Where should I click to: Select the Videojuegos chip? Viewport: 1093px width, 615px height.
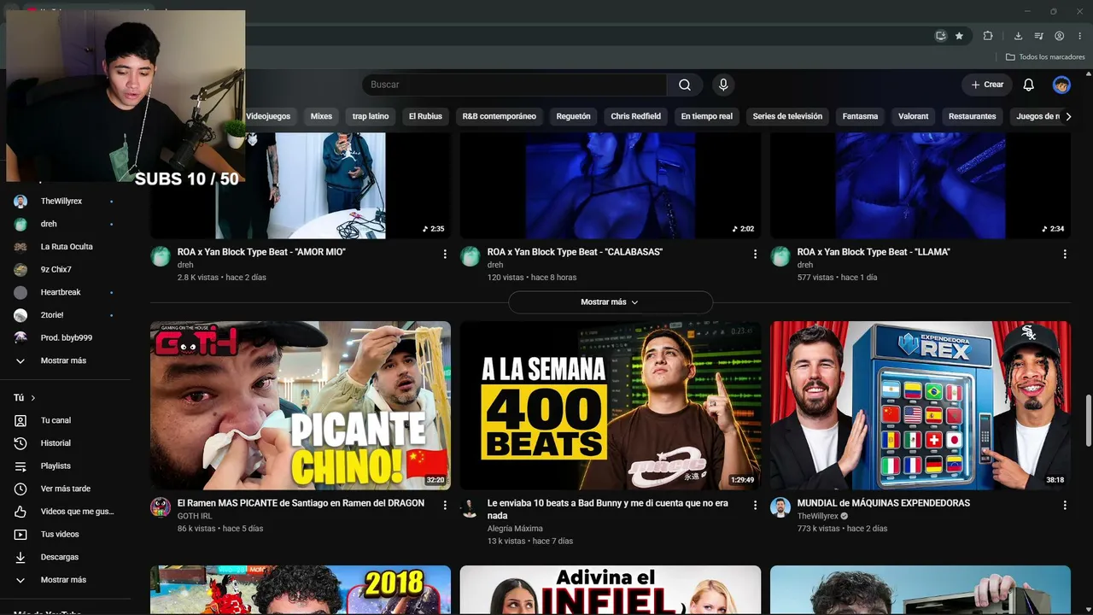tap(268, 116)
